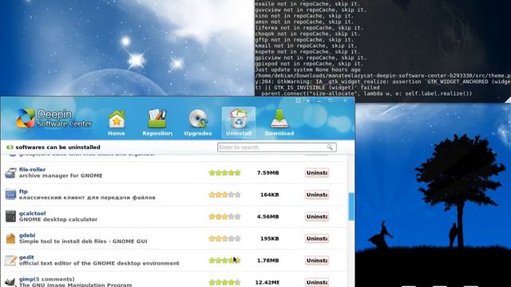The image size is (511, 287).
Task: Click the file-roller star rating
Action: [x=224, y=173]
